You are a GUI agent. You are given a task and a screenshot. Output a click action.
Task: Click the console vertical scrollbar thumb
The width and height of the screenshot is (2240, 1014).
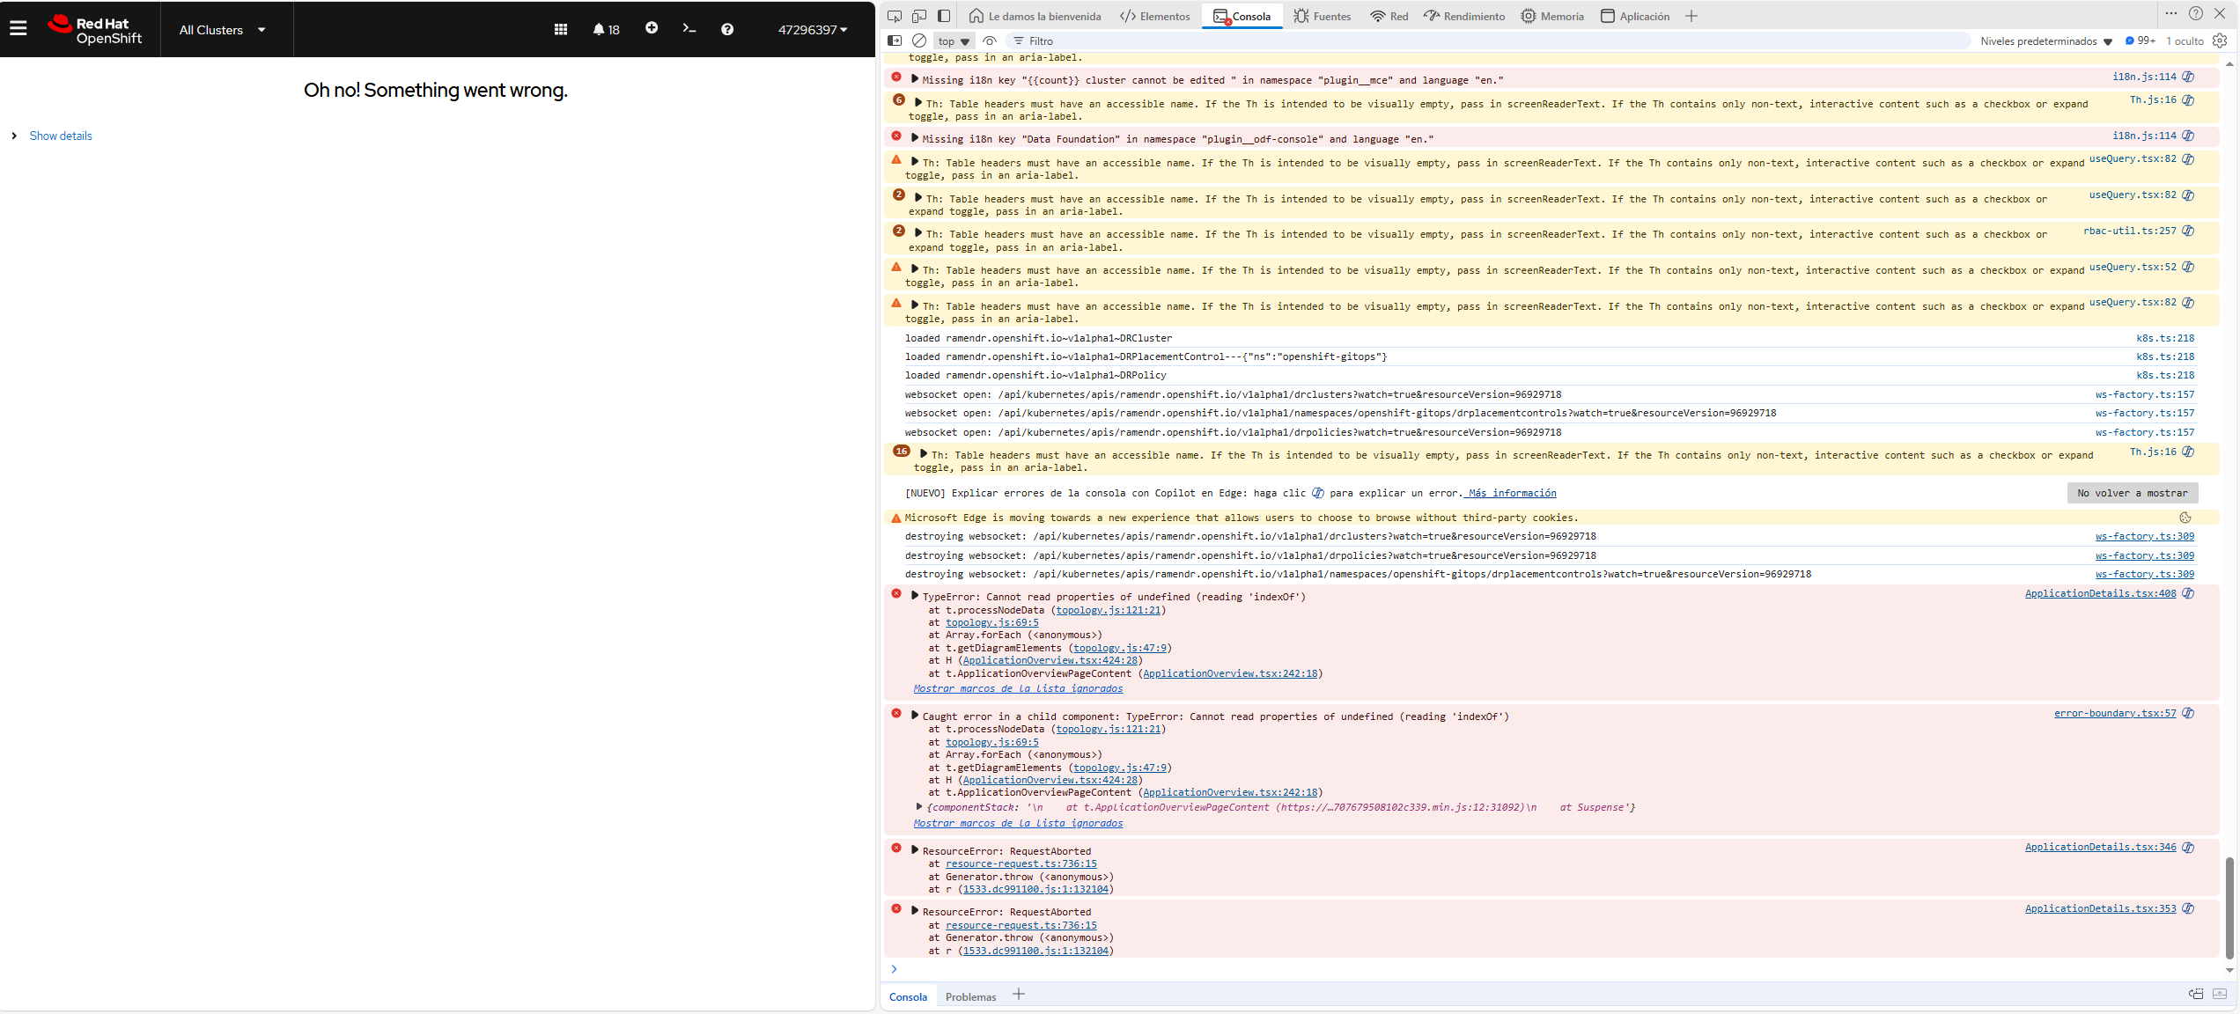click(x=2229, y=907)
